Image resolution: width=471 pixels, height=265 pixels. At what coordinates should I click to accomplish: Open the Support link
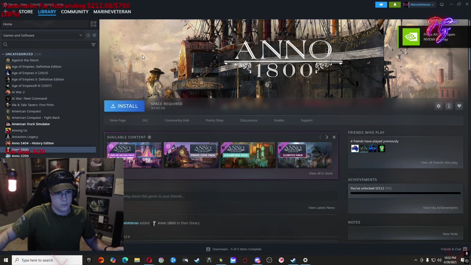[x=307, y=120]
